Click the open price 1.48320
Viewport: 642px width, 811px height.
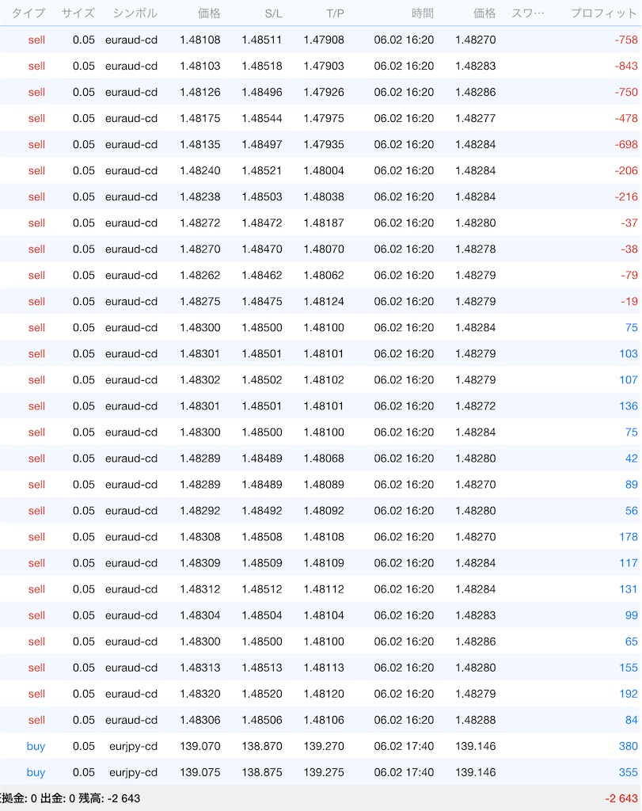pos(200,694)
